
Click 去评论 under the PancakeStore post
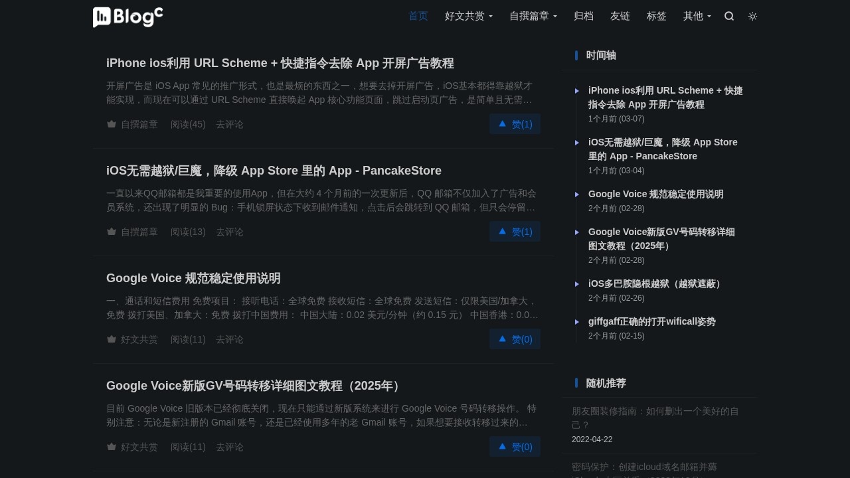pos(230,232)
